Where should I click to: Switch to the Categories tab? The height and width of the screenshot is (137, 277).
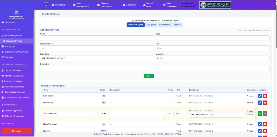(x=151, y=25)
